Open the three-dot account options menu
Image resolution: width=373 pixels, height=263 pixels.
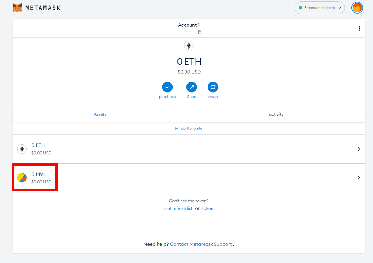click(x=359, y=28)
